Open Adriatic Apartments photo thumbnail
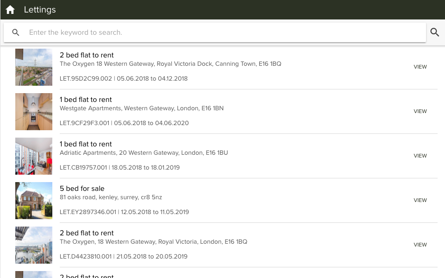The image size is (445, 278). pos(34,156)
